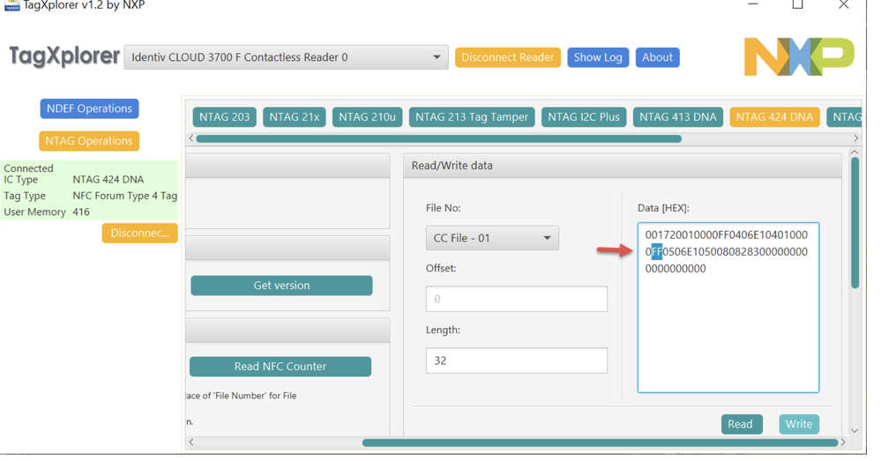Focus the Length input field
Screen dimensions: 881x461
(517, 361)
